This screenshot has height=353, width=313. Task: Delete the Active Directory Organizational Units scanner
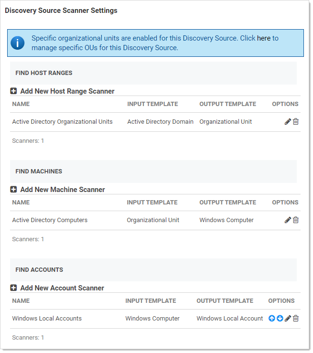coord(296,122)
